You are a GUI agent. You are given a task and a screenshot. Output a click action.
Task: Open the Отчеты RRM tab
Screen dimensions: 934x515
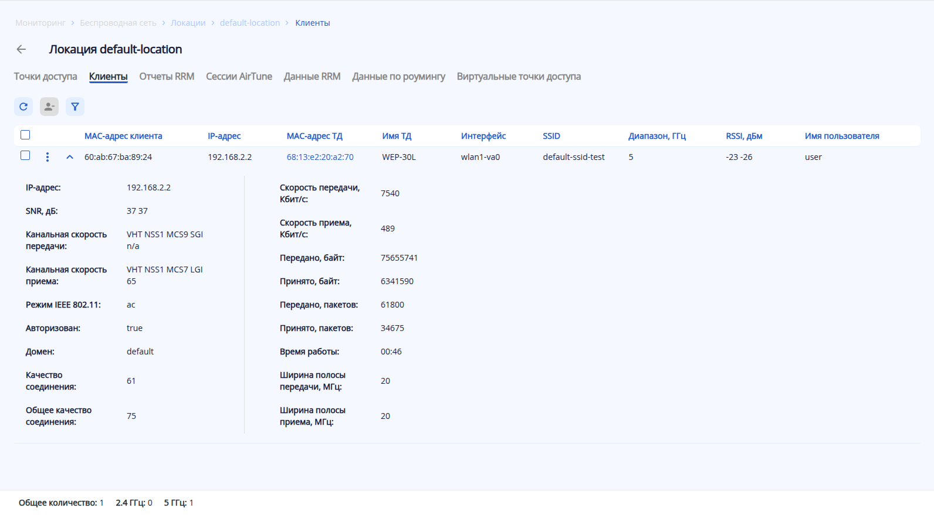167,77
